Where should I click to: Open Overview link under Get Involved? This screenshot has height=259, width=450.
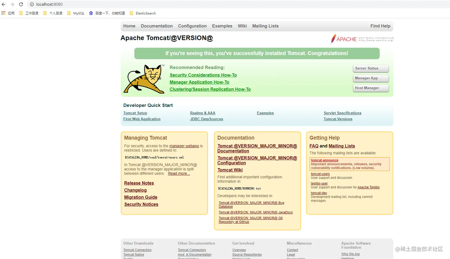(x=239, y=250)
